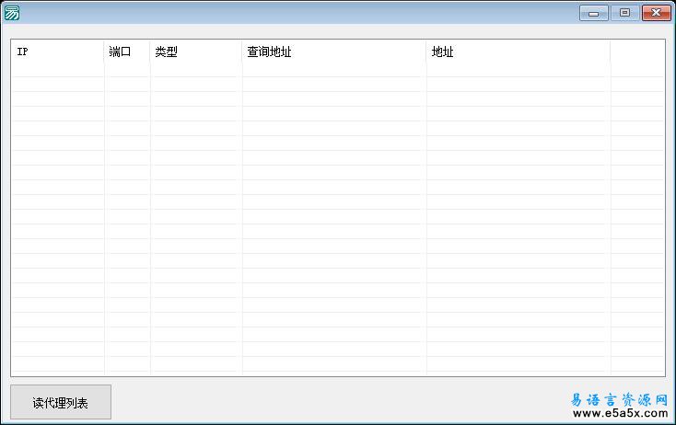
Task: Minimize the proxy list window
Action: (x=593, y=13)
